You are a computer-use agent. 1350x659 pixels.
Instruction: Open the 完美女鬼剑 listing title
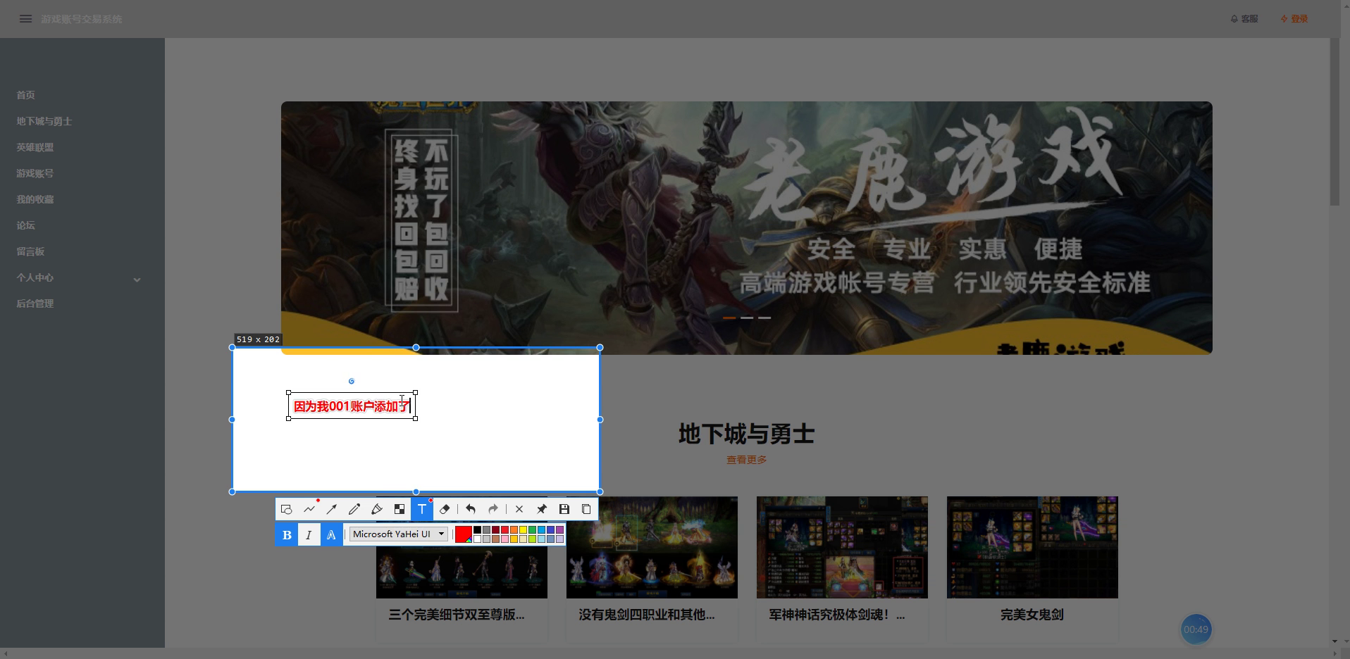pyautogui.click(x=1032, y=615)
